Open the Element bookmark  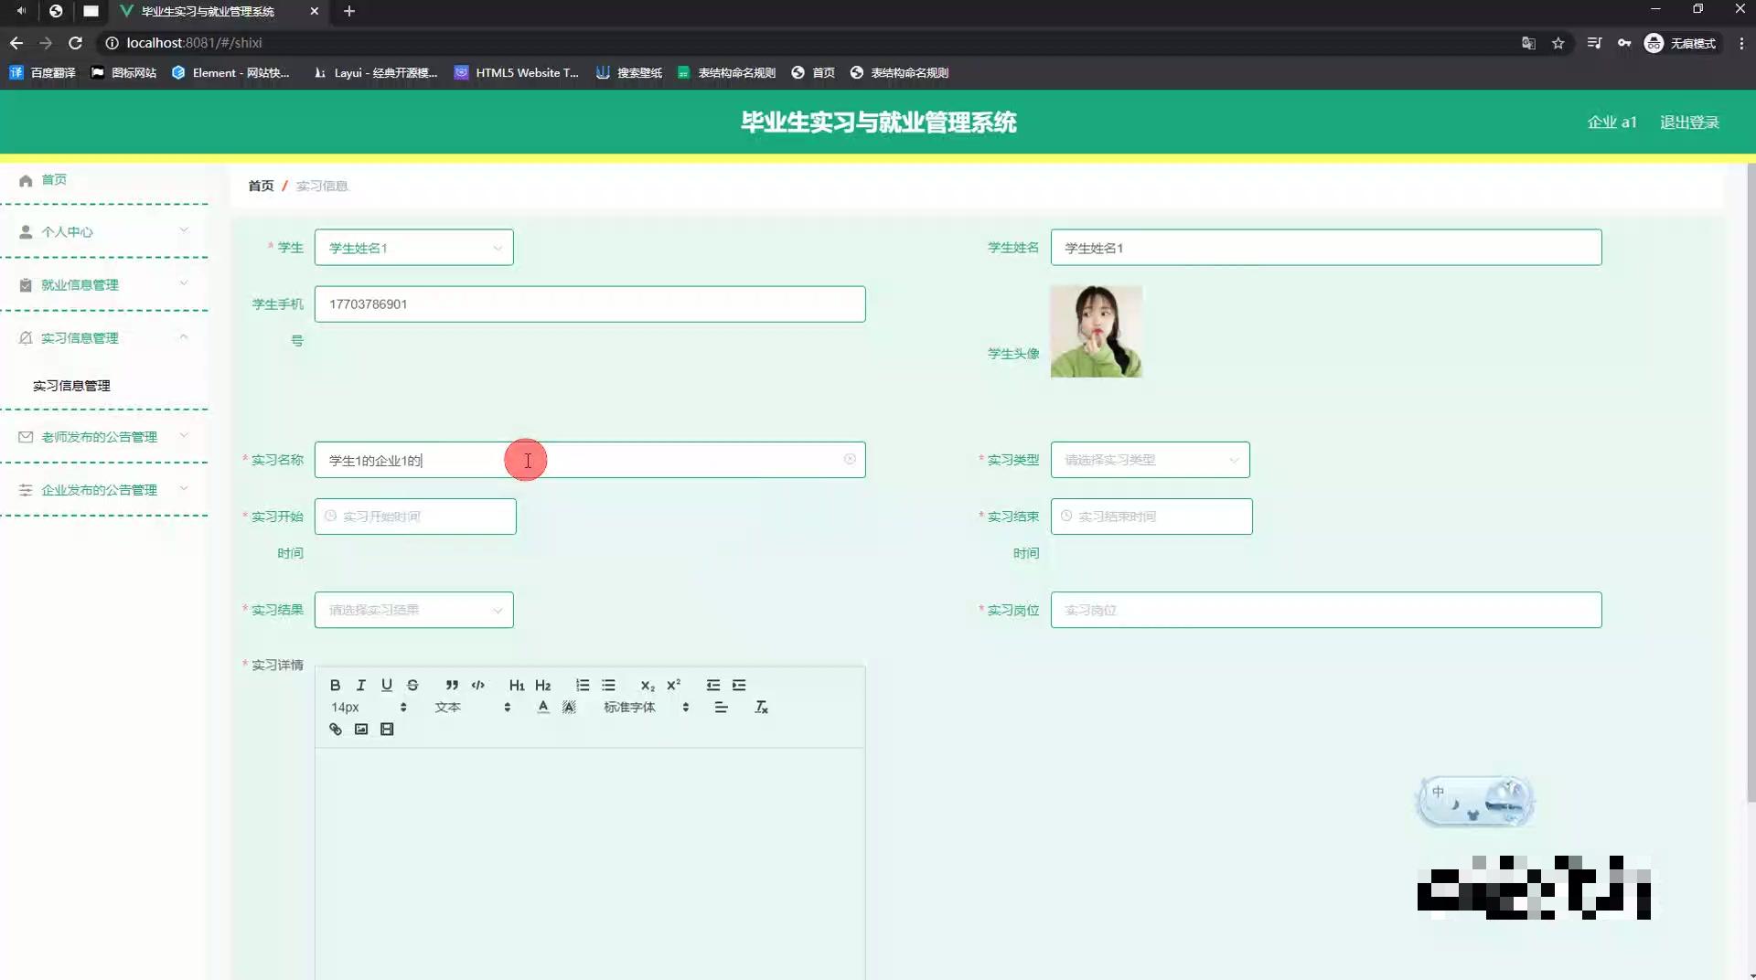(x=230, y=72)
